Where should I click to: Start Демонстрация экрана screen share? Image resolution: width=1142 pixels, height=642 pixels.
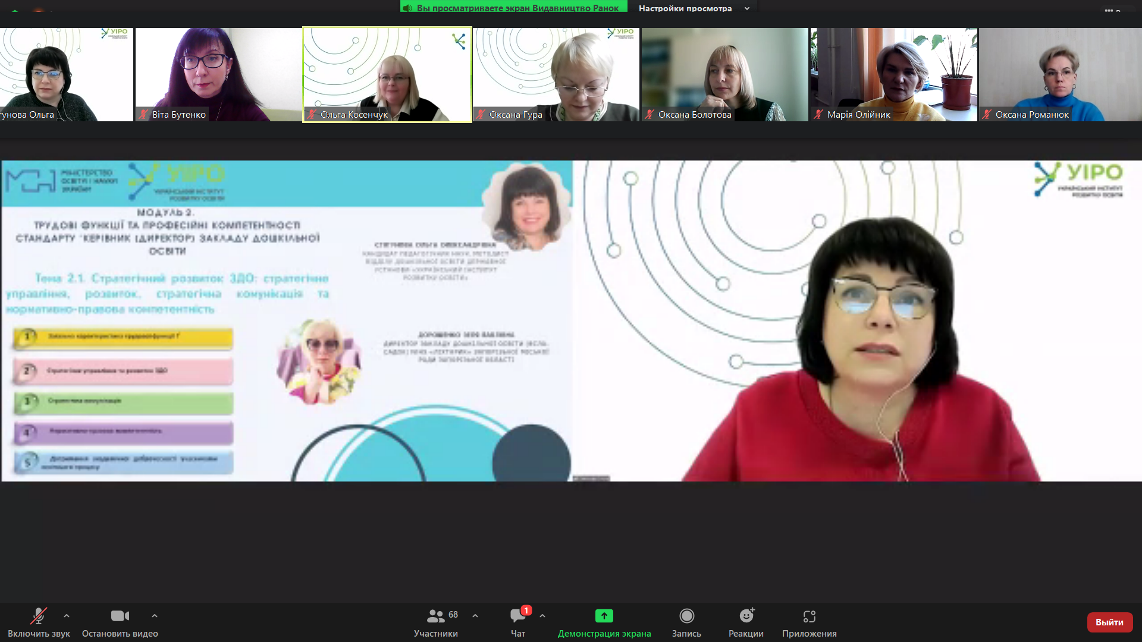click(x=604, y=622)
